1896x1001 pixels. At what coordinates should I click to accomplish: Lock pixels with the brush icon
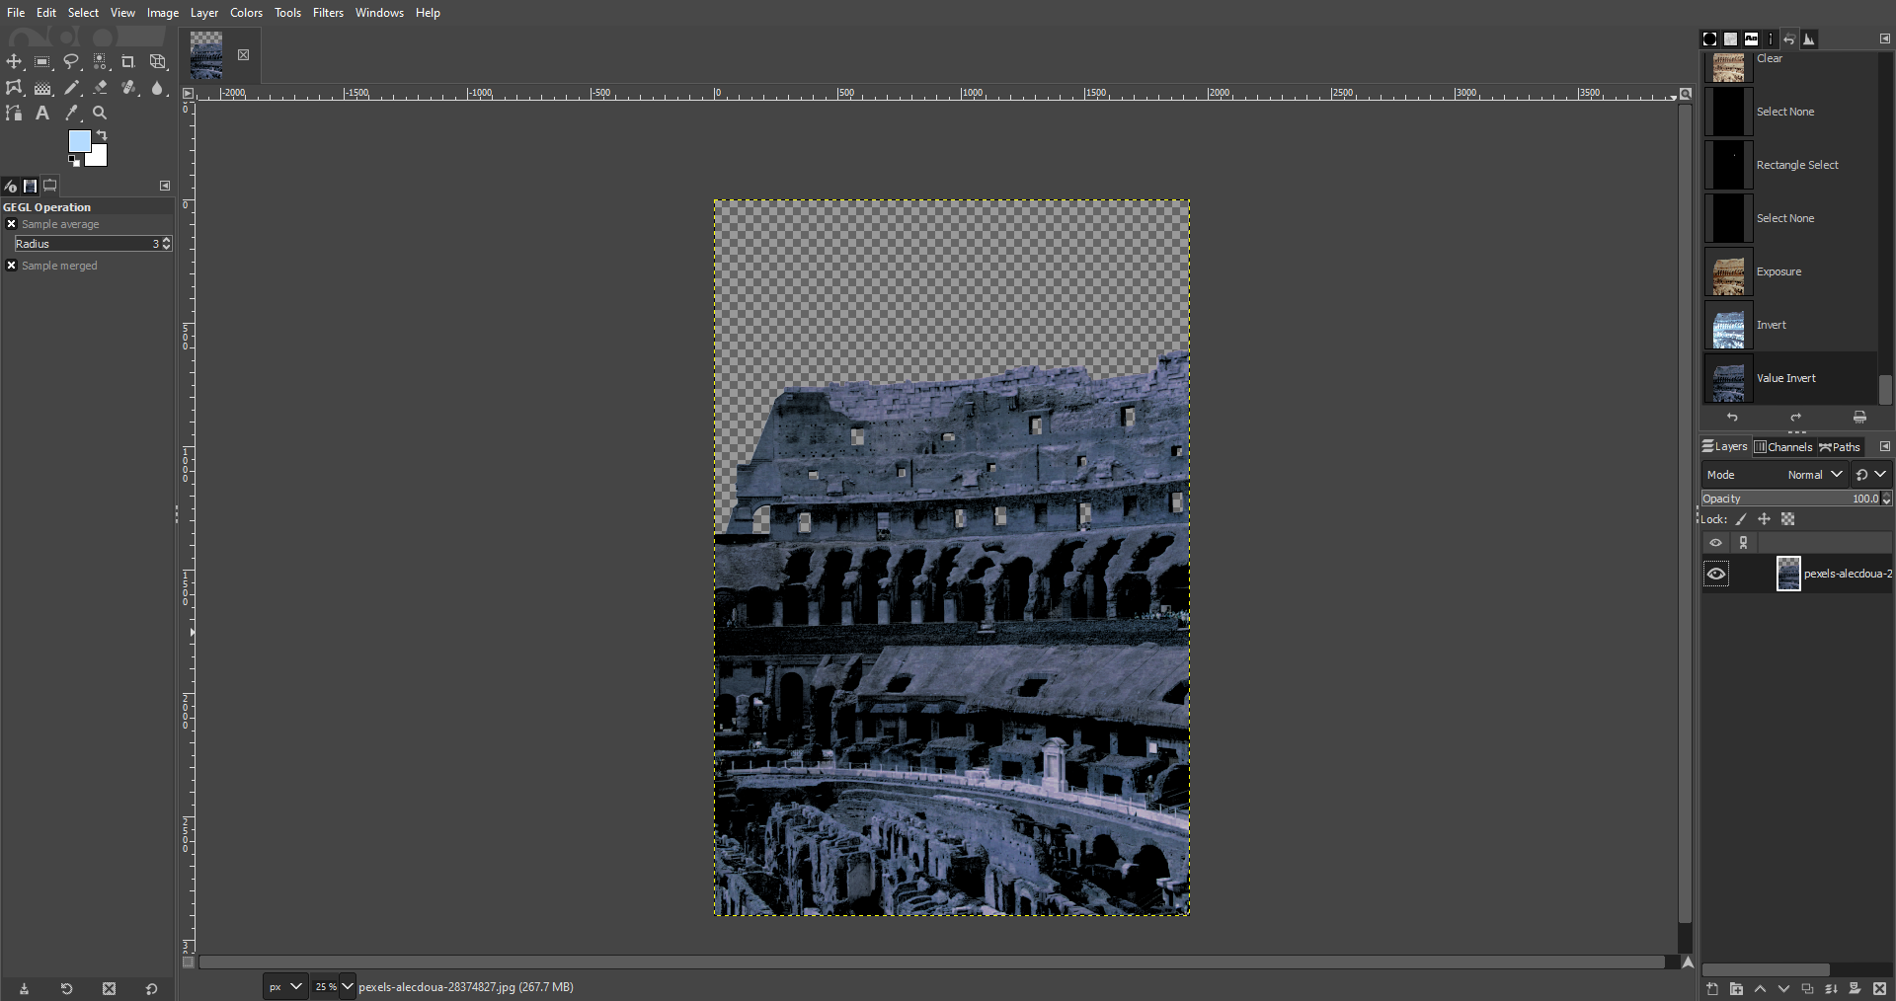(x=1741, y=519)
